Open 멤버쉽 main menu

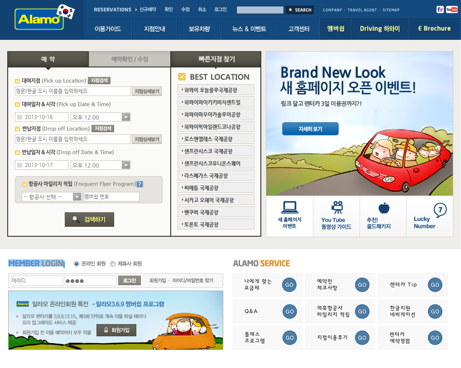[336, 29]
